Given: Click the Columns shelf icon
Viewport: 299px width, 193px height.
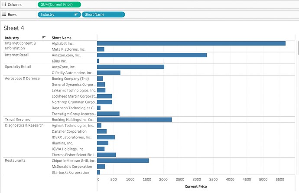Looking at the screenshot, I should [4, 4].
